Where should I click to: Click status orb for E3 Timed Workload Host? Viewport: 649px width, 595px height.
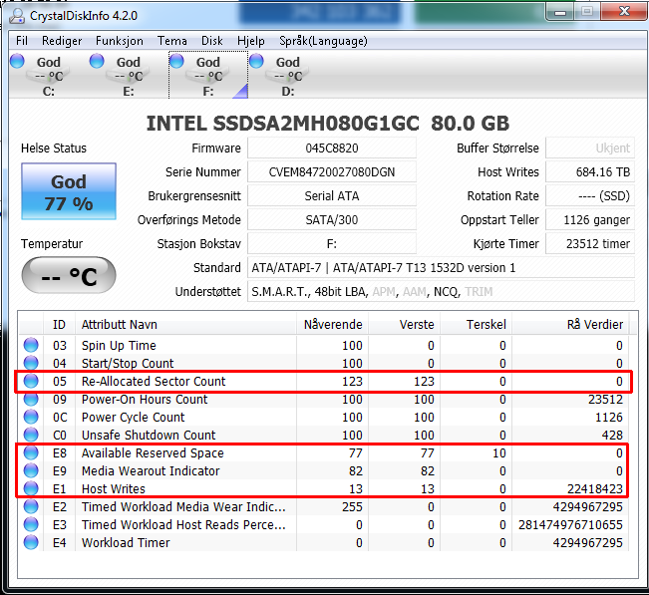pos(31,524)
